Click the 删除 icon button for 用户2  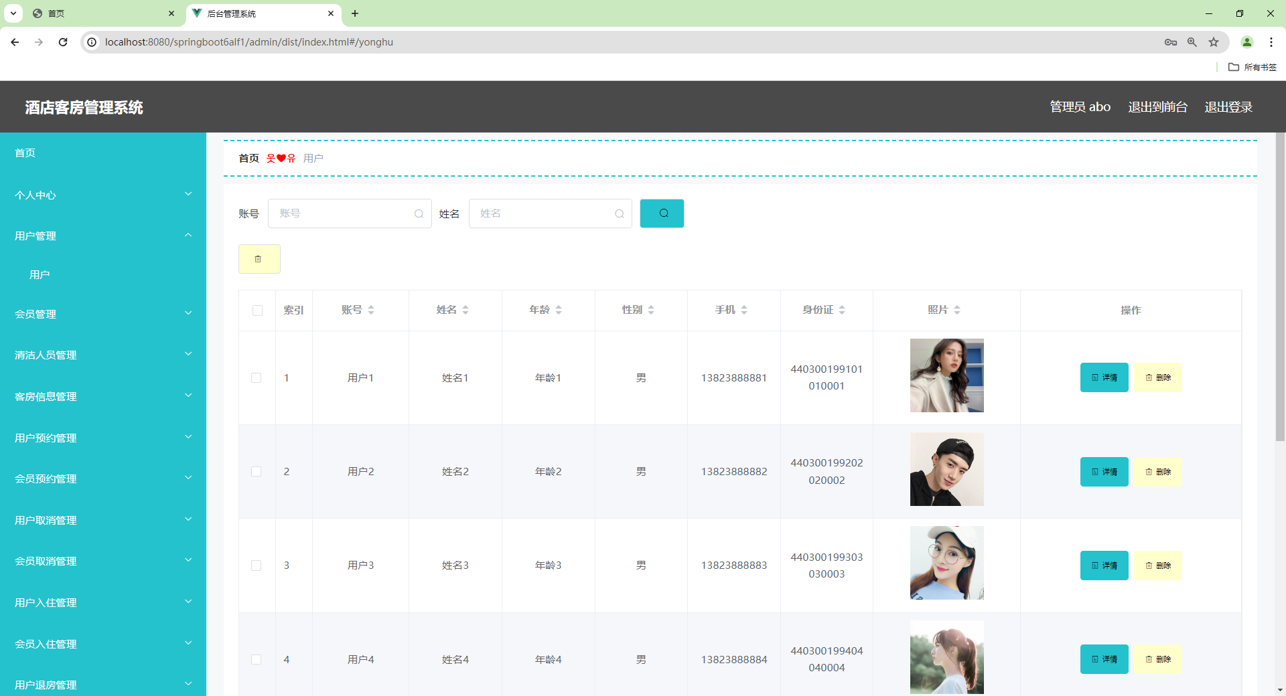[x=1158, y=471]
